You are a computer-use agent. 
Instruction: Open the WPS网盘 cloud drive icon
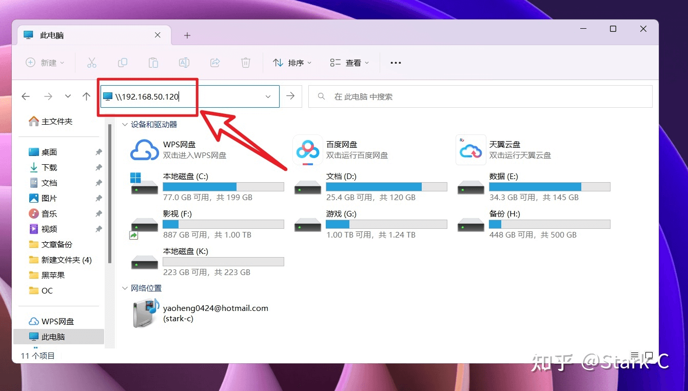pyautogui.click(x=145, y=149)
